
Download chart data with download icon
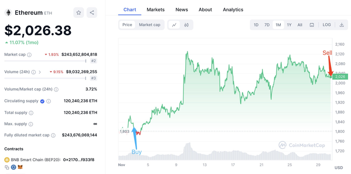pos(342,25)
